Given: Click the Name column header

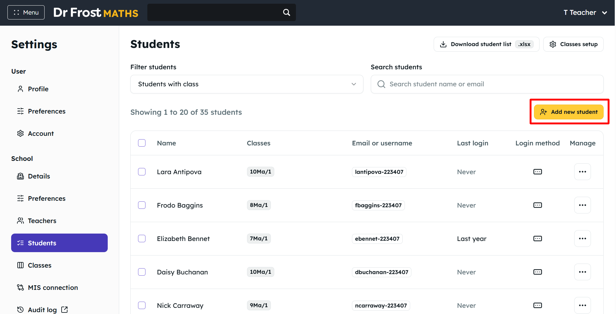Looking at the screenshot, I should 167,143.
